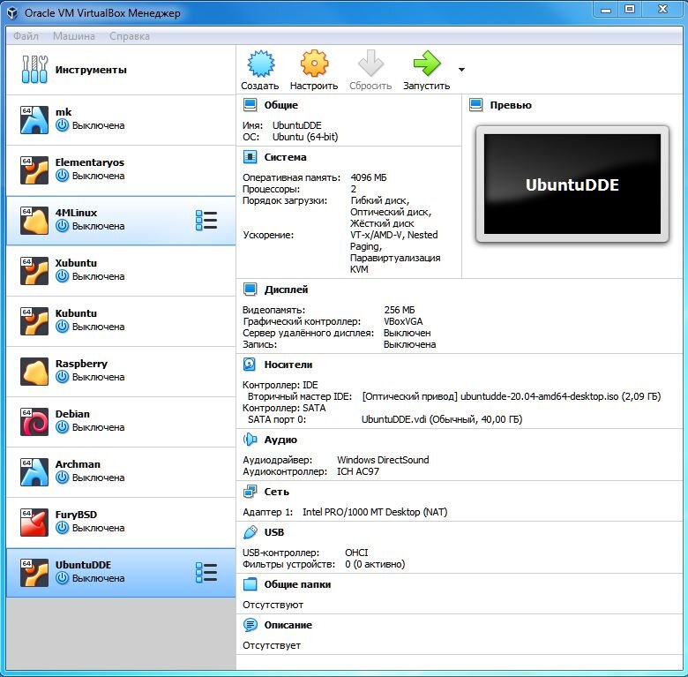Click the power status icon under FuryBSD
Viewport: 688px width, 677px height.
(63, 527)
